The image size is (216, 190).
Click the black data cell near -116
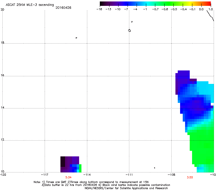[63, 162]
